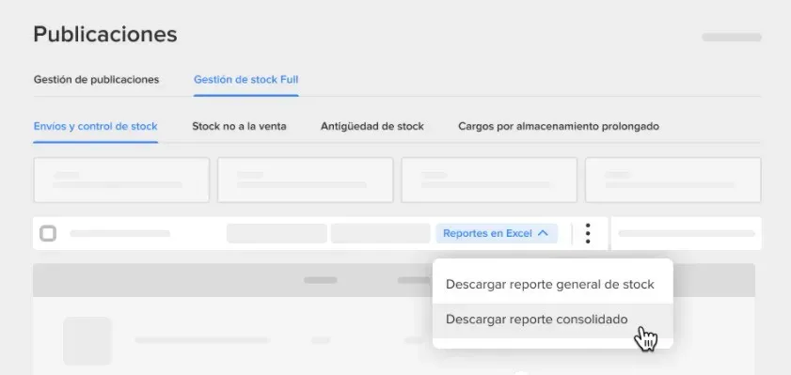
Task: Open Cargos por almacenamiento prolongado subtab
Action: [559, 126]
